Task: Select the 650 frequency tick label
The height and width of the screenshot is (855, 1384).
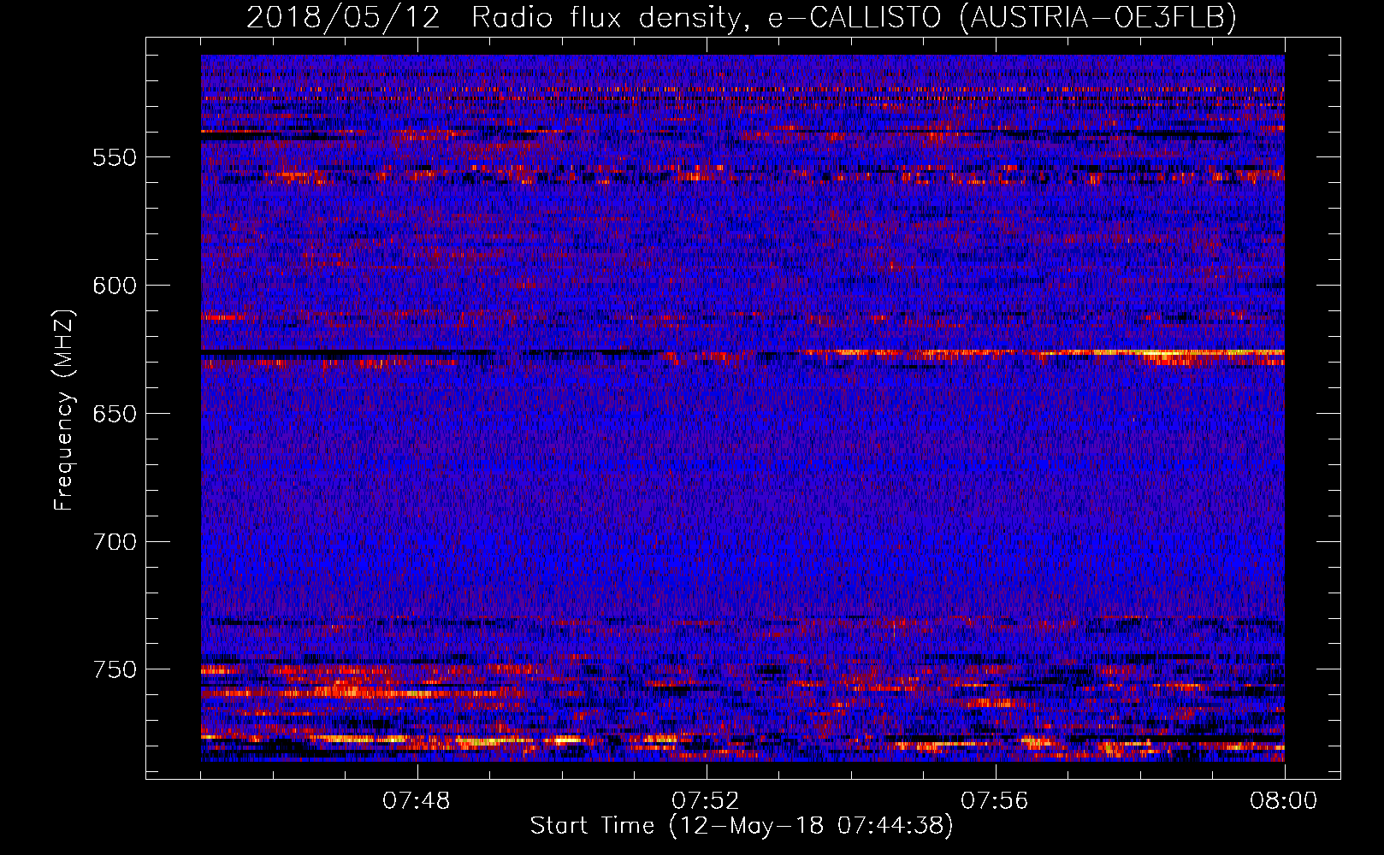Action: pos(114,414)
